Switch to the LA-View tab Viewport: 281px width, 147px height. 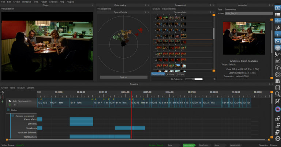coord(170,74)
